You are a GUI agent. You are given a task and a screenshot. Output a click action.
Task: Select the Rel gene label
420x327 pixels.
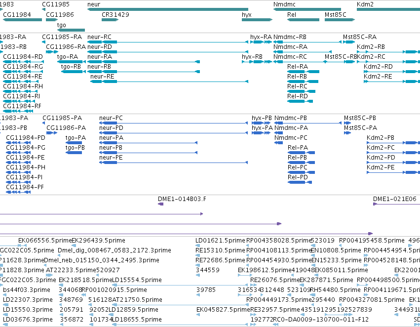point(291,14)
